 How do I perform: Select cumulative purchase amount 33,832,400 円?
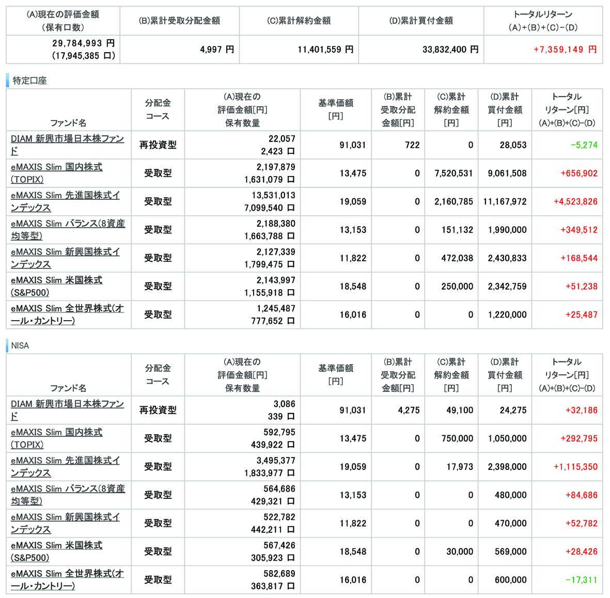click(x=450, y=50)
